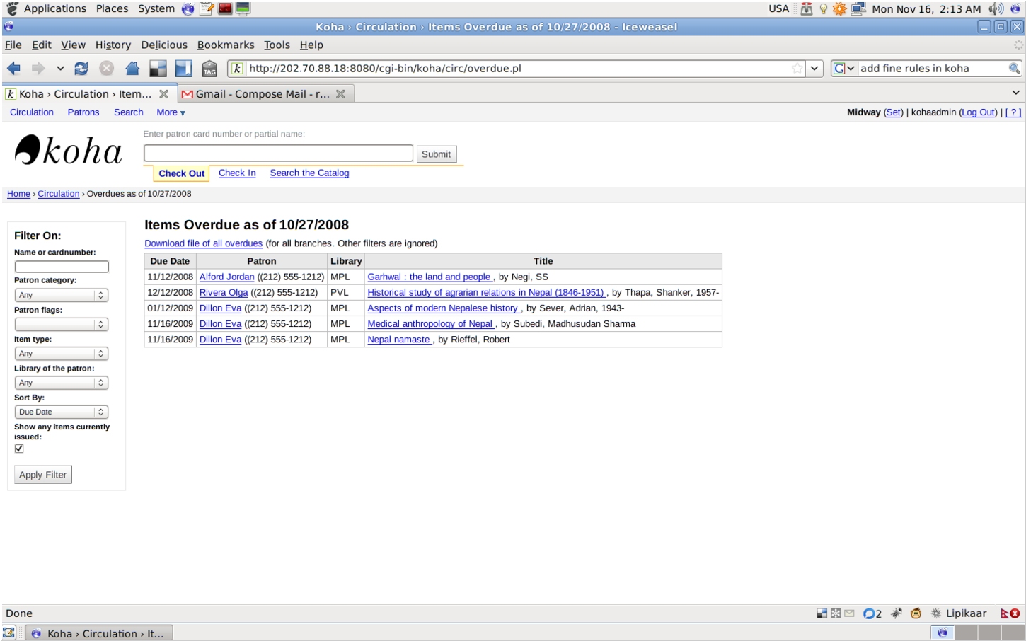
Task: Click the Stop loading icon
Action: pyautogui.click(x=106, y=69)
